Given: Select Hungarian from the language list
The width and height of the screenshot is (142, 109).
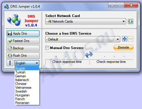Looking at the screenshot, I should click(27, 95).
